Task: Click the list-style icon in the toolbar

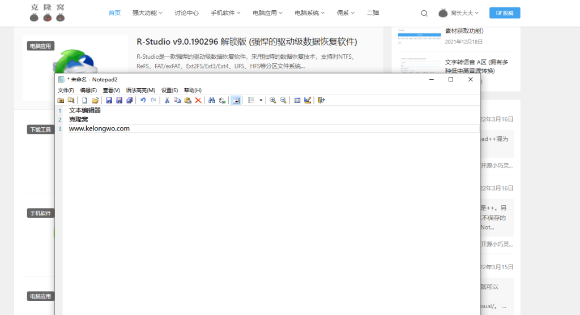Action: coord(251,101)
